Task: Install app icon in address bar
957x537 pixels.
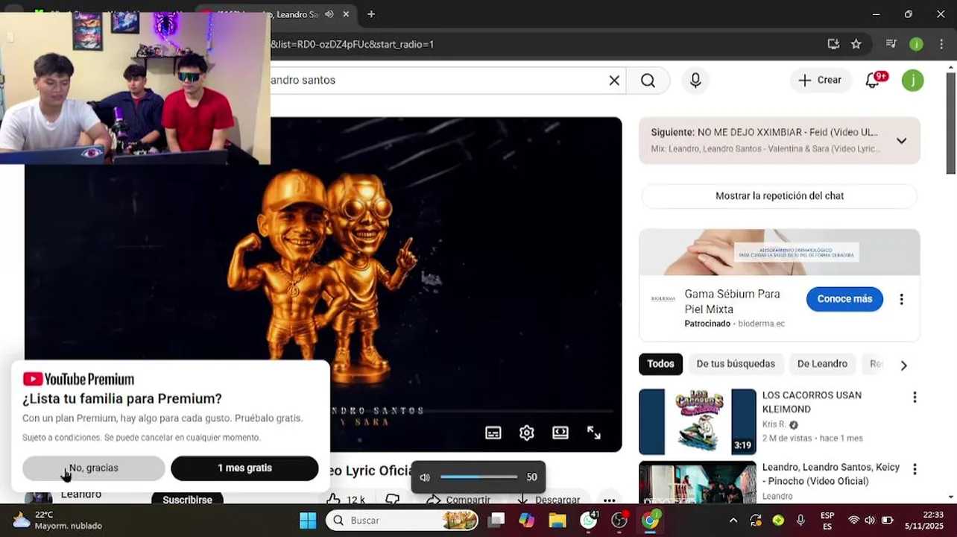Action: pos(833,44)
